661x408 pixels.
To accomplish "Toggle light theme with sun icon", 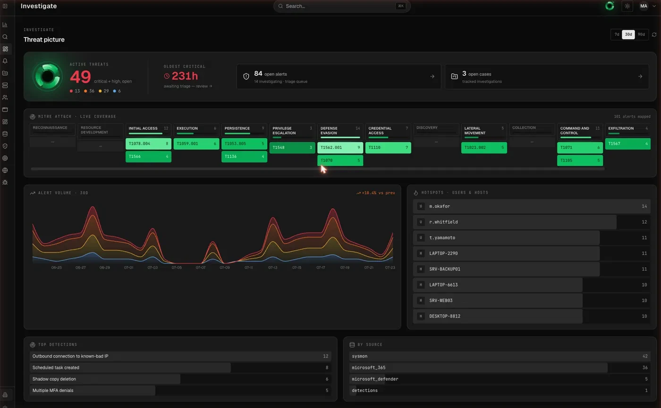I will click(627, 6).
